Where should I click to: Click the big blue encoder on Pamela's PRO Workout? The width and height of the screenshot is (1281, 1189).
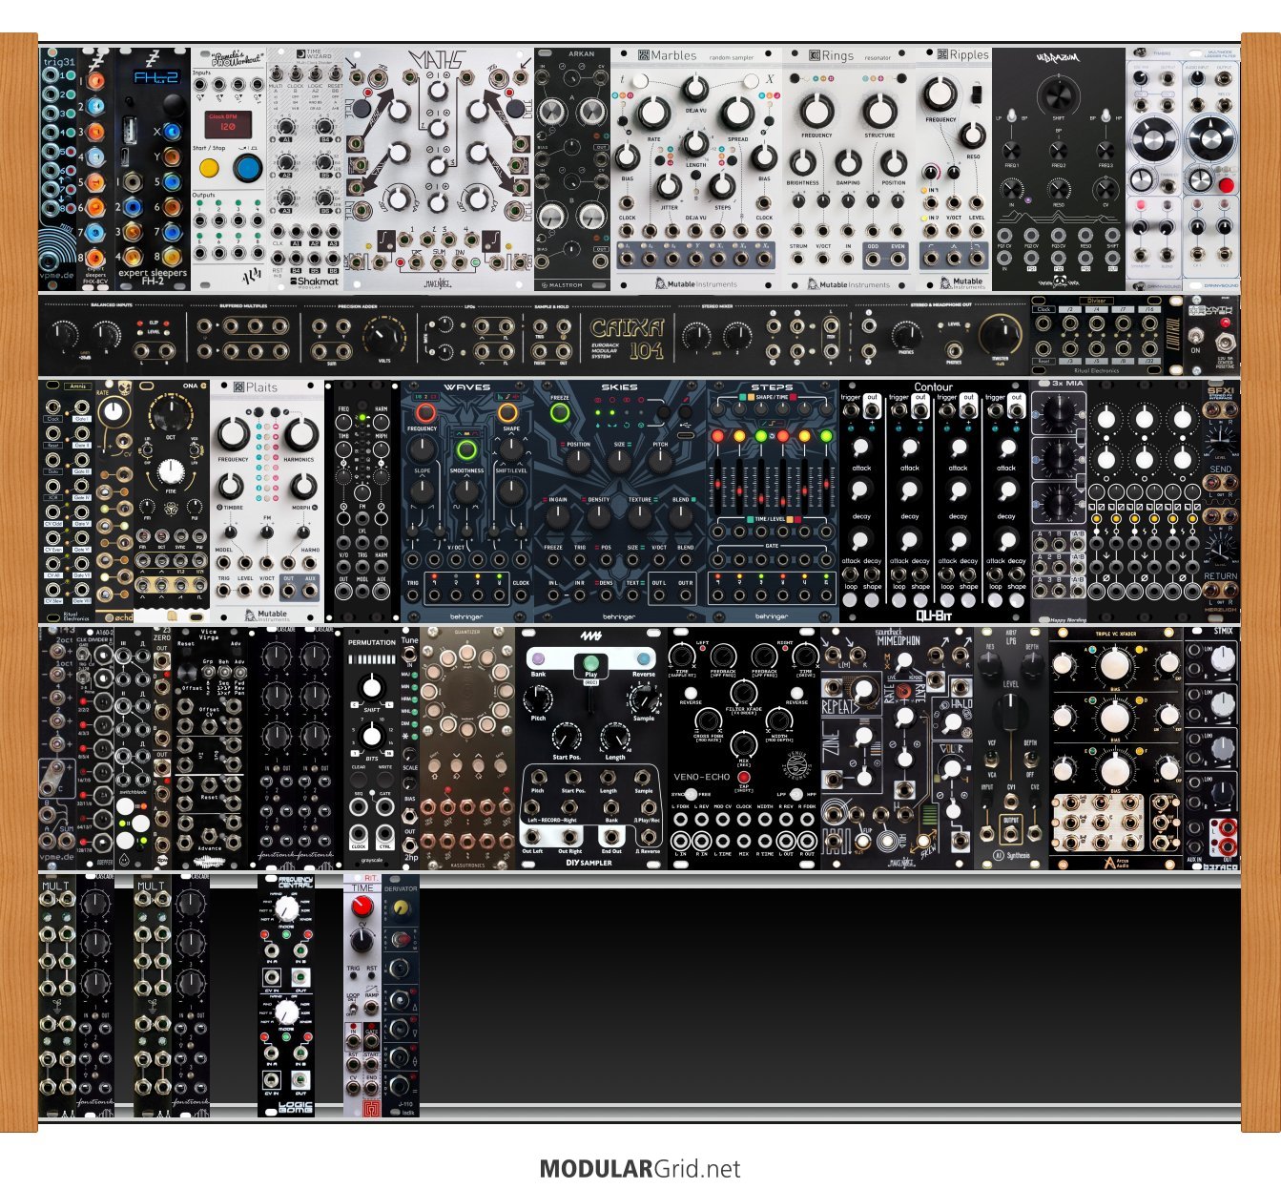pos(246,168)
